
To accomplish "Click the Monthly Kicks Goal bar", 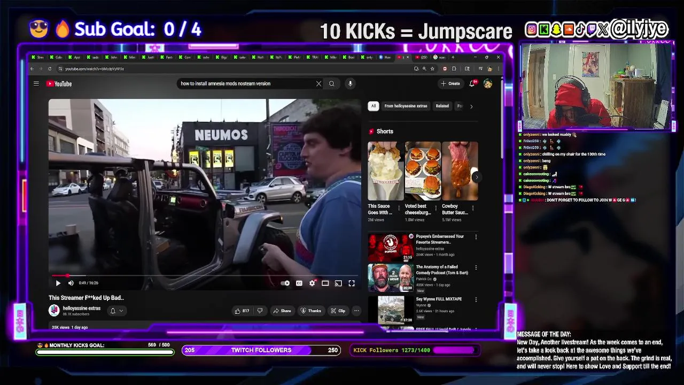I will click(x=105, y=352).
